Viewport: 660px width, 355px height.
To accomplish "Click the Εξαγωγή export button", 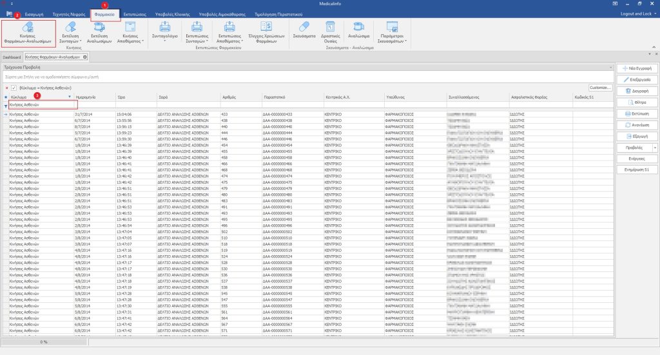I will (636, 136).
